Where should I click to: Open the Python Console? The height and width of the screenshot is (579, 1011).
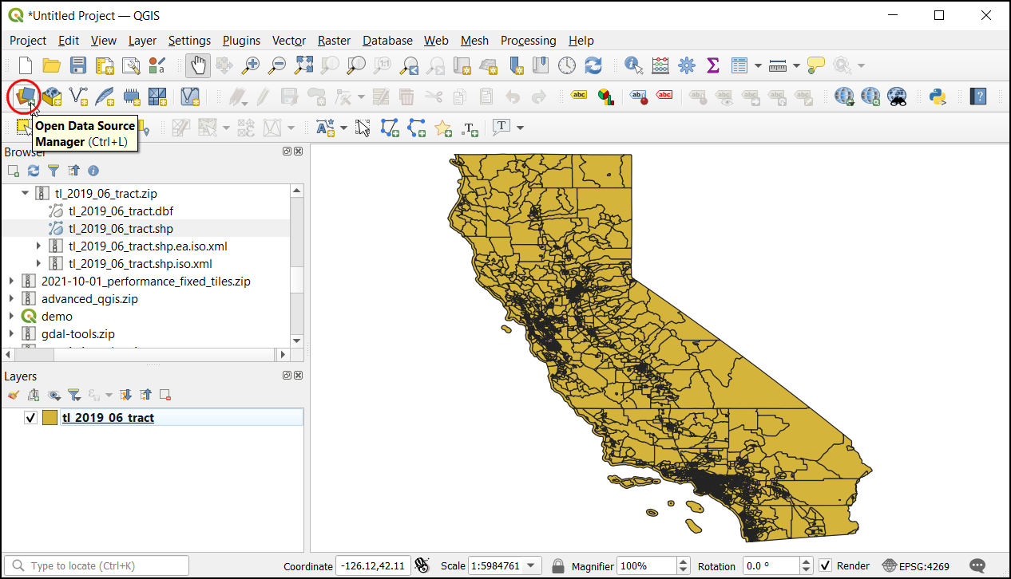click(x=938, y=96)
